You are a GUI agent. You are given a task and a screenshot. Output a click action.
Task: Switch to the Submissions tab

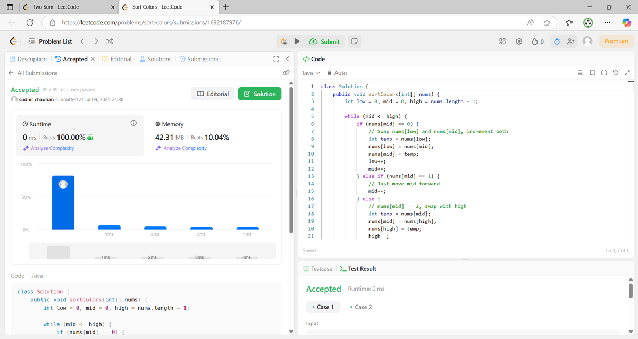tap(199, 59)
